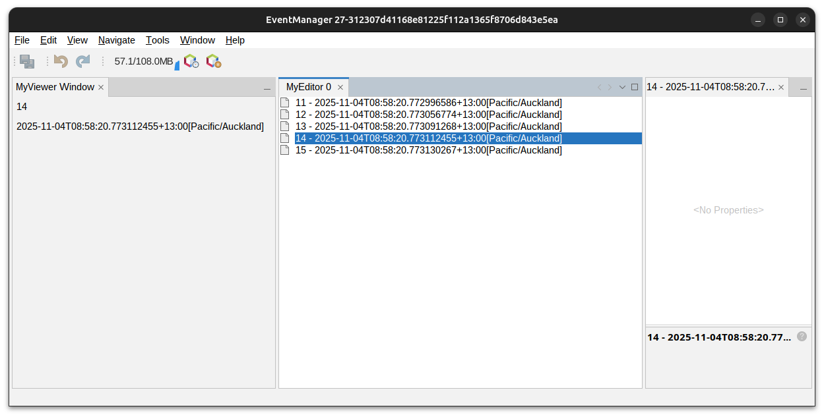This screenshot has height=417, width=824.
Task: Click the Profile IDE icon with clock
Action: click(x=191, y=61)
